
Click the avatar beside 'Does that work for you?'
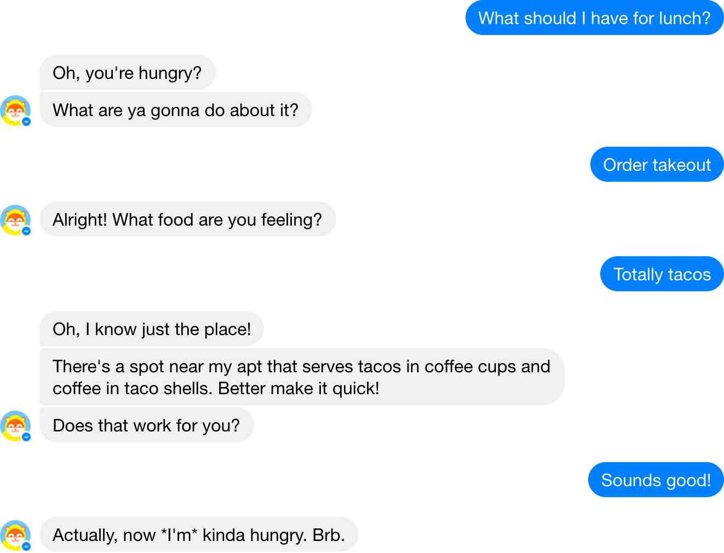pos(15,425)
